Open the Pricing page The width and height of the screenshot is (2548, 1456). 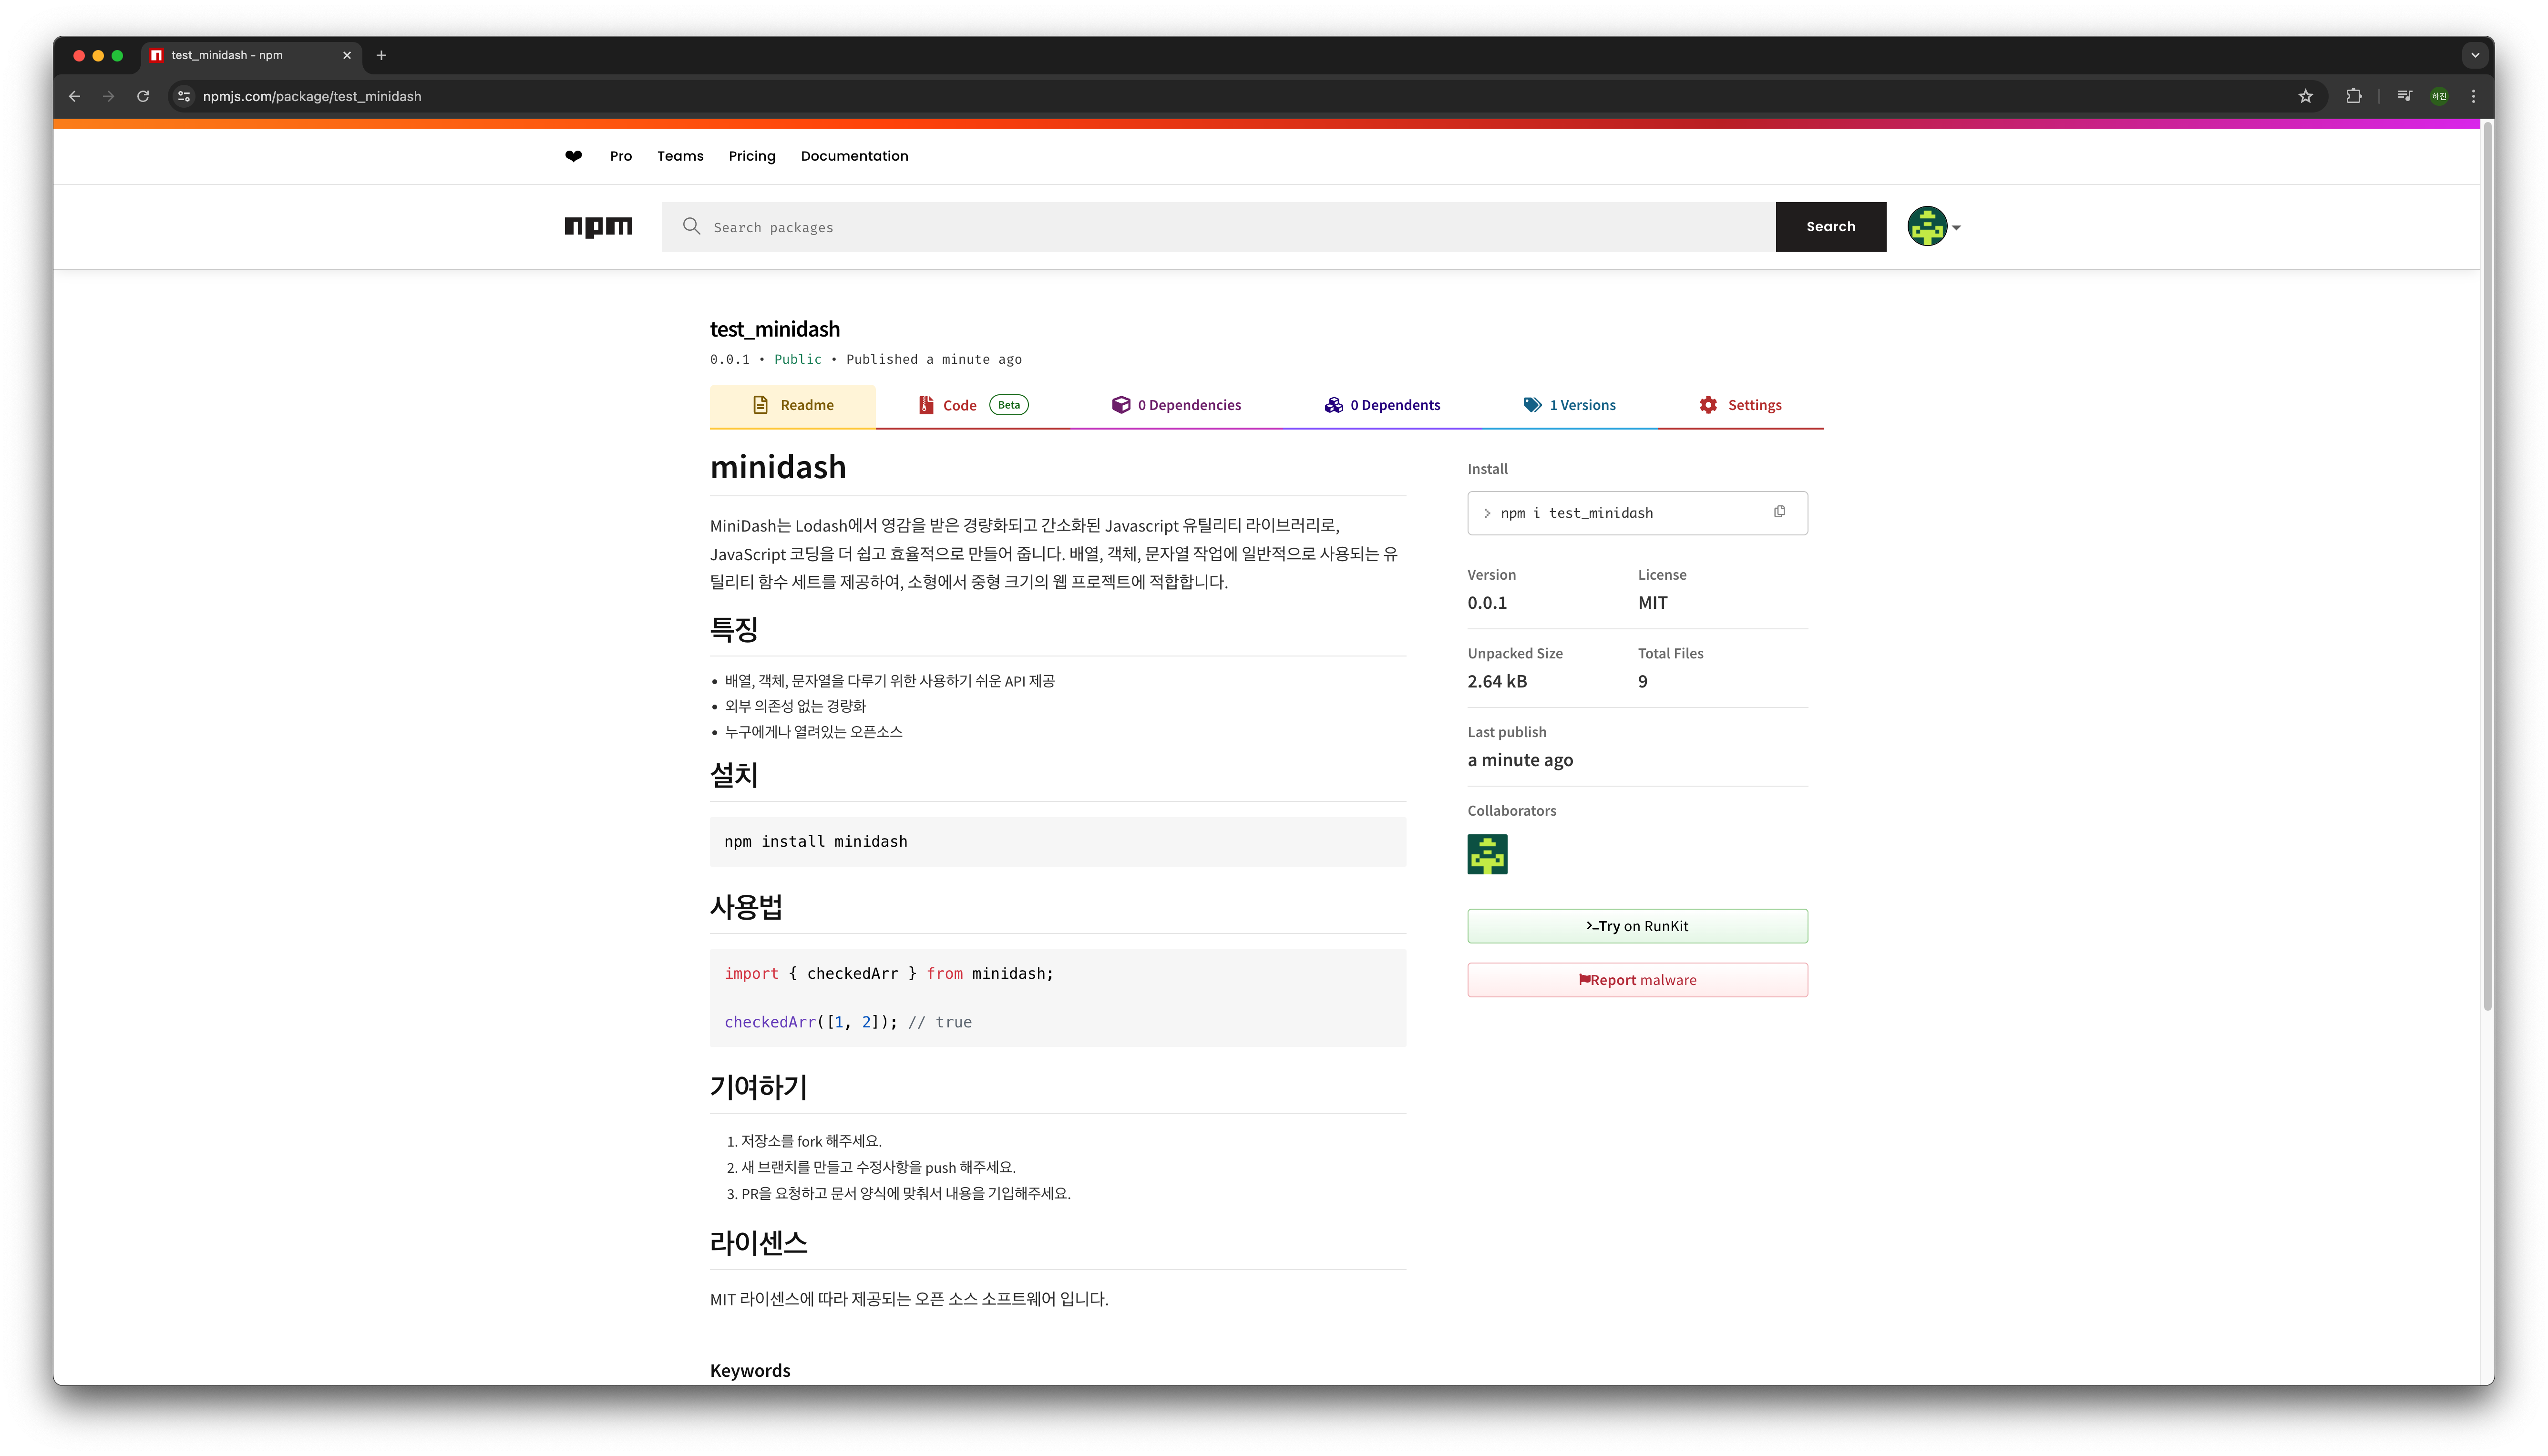(x=752, y=156)
